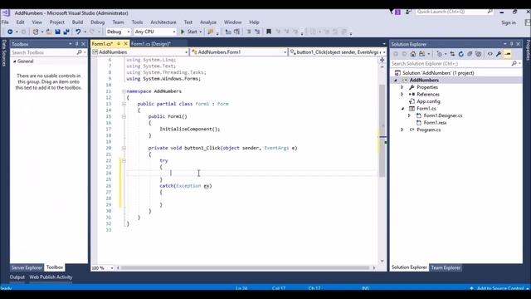Click Add to Source Control in status bar
Screen dimensions: 531x299
(499, 288)
